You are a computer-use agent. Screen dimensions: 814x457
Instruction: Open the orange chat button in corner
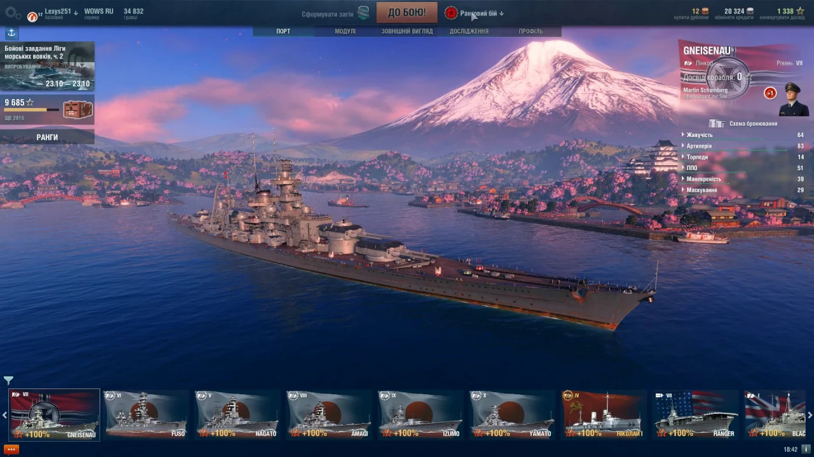click(11, 449)
